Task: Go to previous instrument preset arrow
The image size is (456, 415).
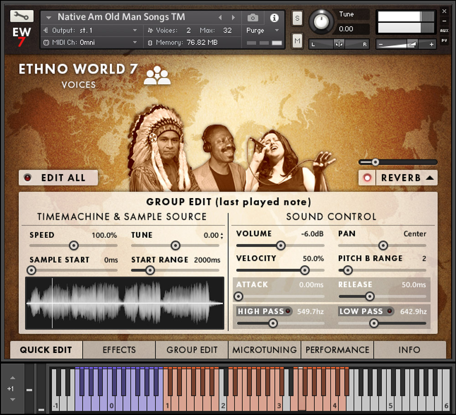Action: pos(220,17)
